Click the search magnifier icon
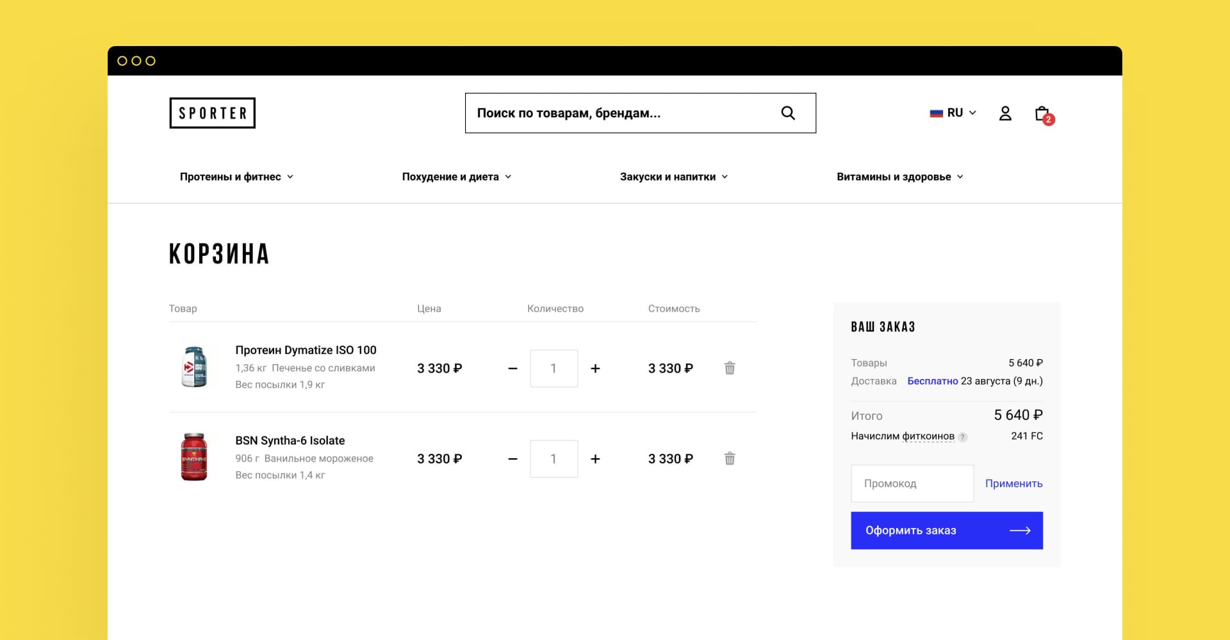Image resolution: width=1230 pixels, height=640 pixels. pos(788,113)
